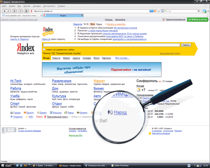Screen dimensions: 210x168
Task: Click the Народ icon in magnifier
Action: (110, 112)
